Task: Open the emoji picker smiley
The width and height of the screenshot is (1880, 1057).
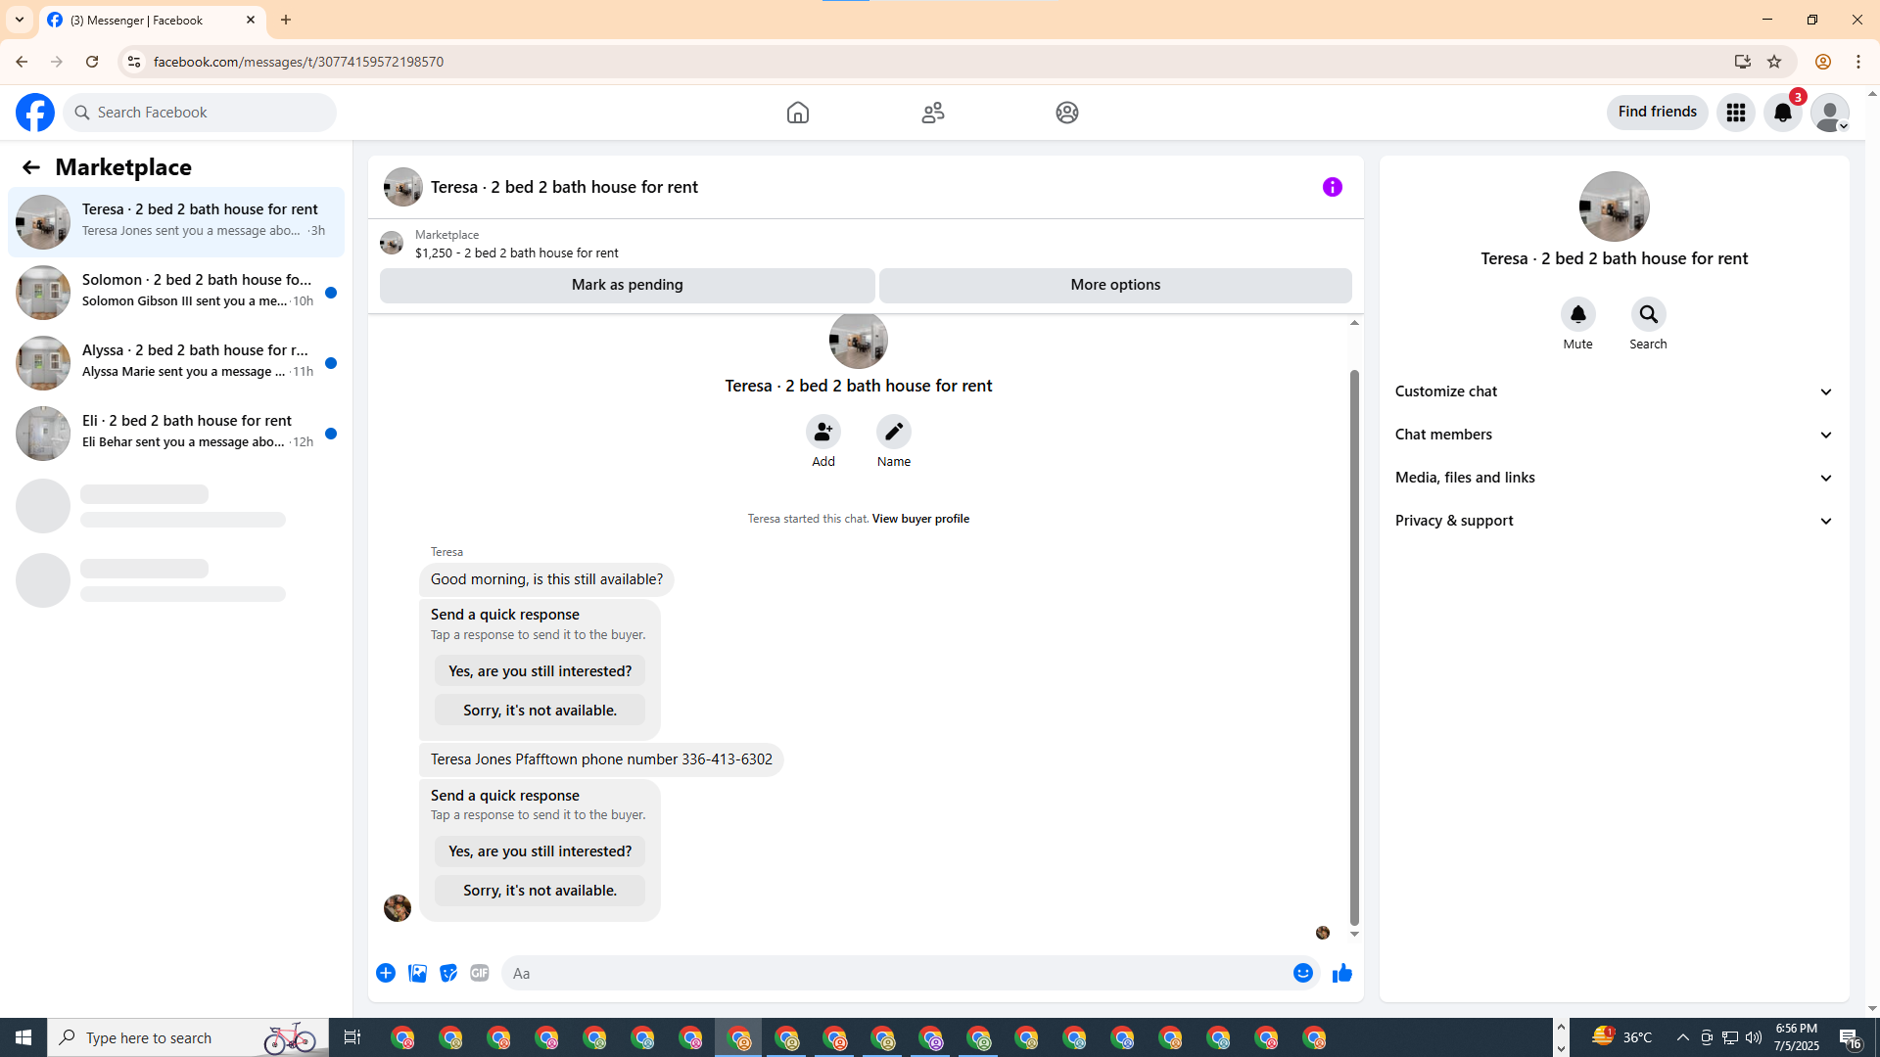Action: click(x=1302, y=973)
